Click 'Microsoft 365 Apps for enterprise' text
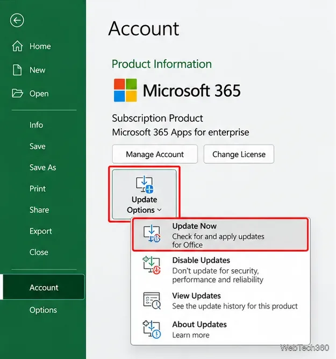The height and width of the screenshot is (359, 336). [181, 132]
